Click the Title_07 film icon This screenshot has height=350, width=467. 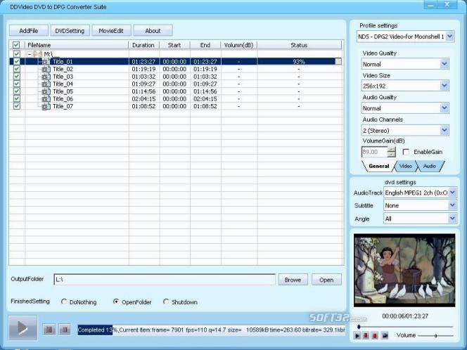coord(46,106)
